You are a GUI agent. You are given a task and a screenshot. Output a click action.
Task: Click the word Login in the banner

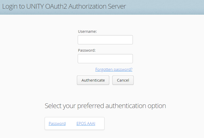coord(10,7)
